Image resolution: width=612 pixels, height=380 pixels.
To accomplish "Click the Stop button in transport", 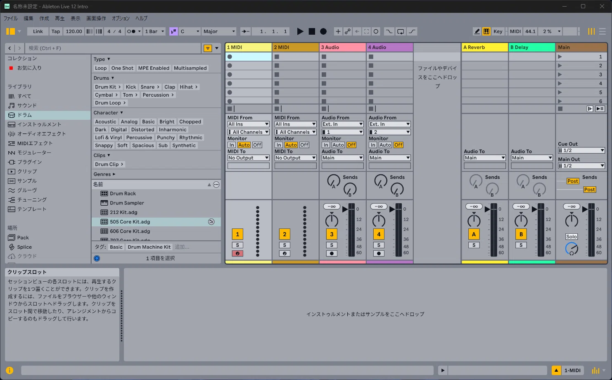I will click(x=312, y=31).
